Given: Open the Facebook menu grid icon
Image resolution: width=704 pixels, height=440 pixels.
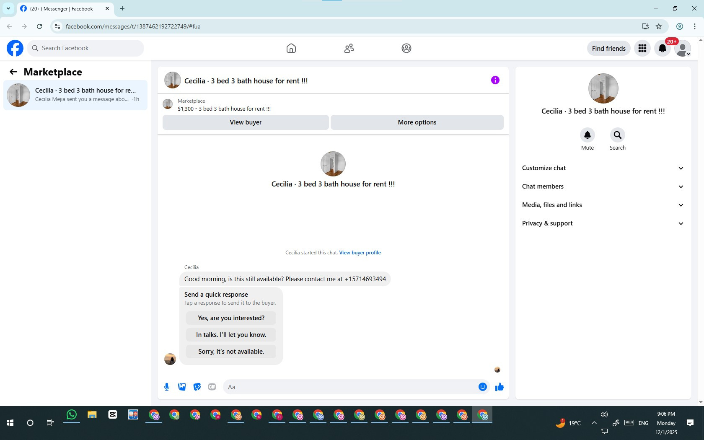Looking at the screenshot, I should pyautogui.click(x=642, y=48).
